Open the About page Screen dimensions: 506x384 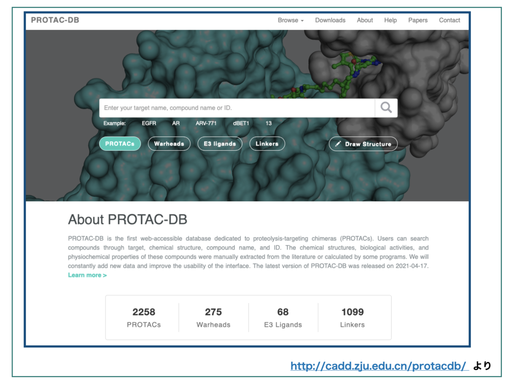(x=365, y=20)
